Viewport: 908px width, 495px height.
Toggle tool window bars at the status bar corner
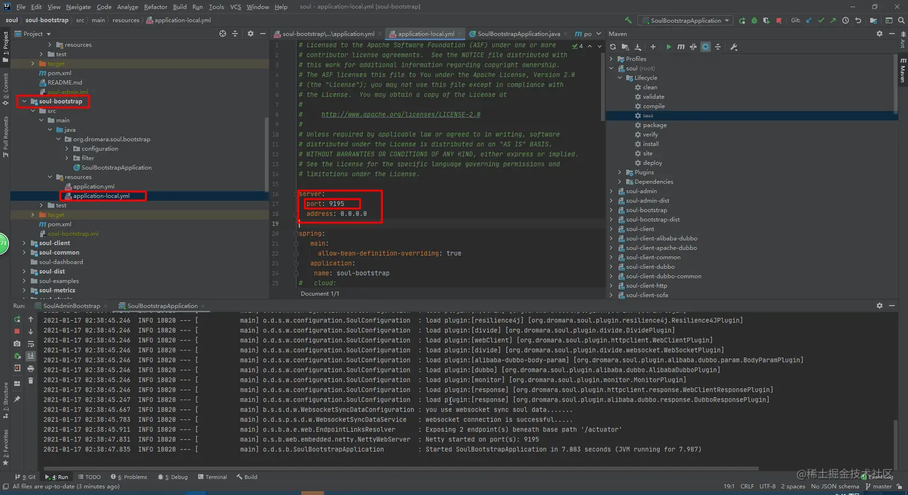coord(5,487)
